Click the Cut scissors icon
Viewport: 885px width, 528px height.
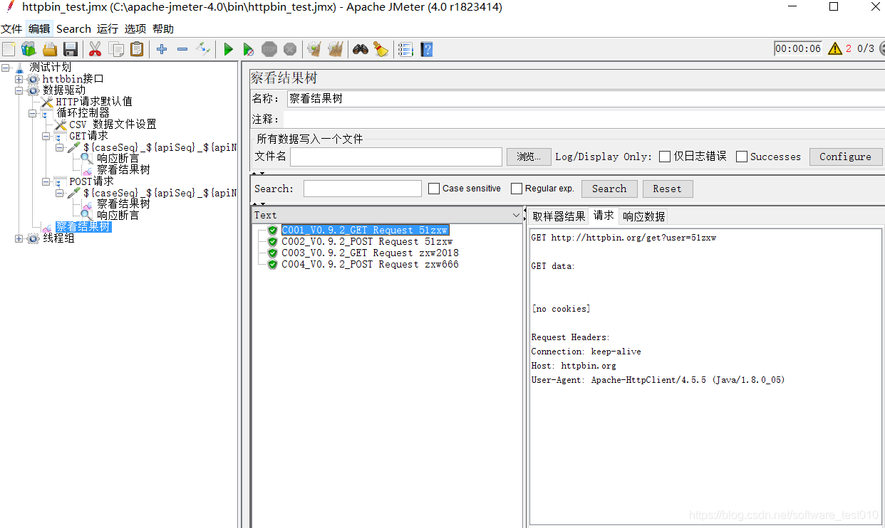[x=95, y=49]
